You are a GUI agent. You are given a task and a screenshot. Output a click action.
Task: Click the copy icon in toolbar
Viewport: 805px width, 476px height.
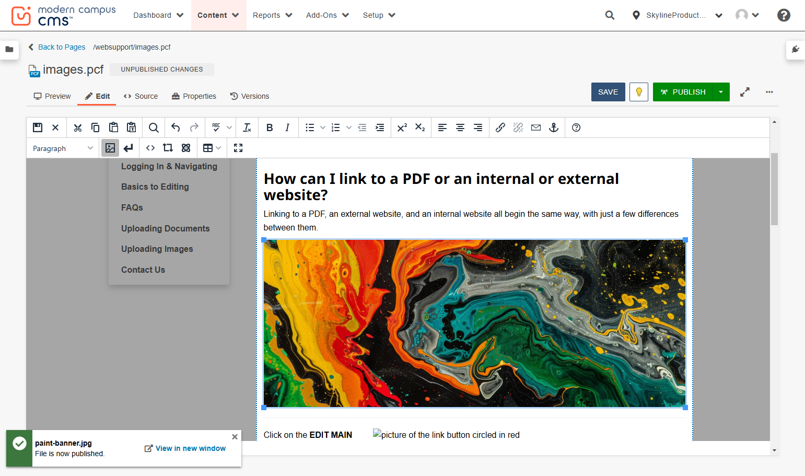click(96, 127)
